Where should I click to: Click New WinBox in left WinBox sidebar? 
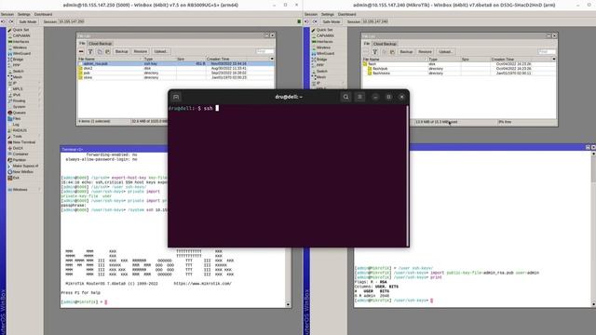tap(20, 171)
